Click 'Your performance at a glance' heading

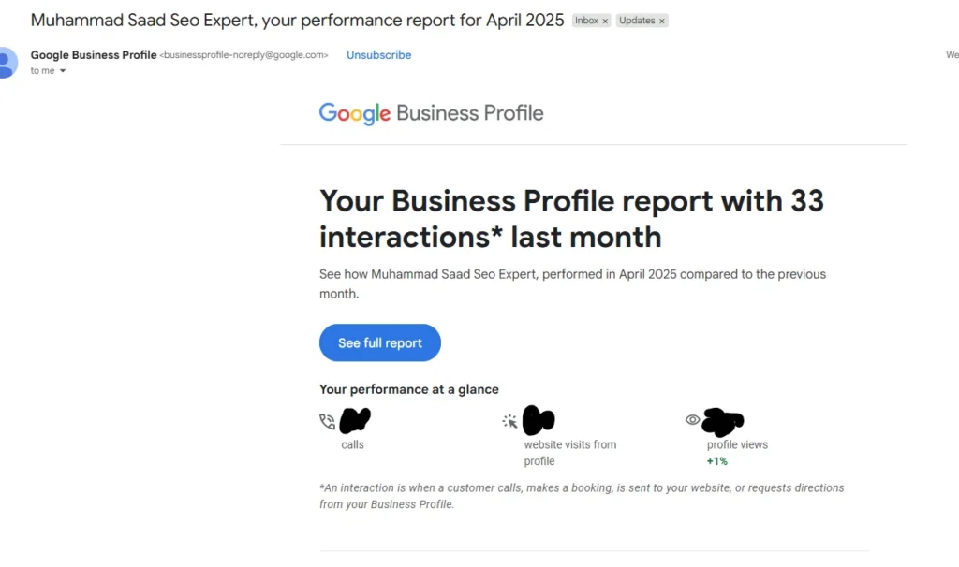click(x=409, y=389)
